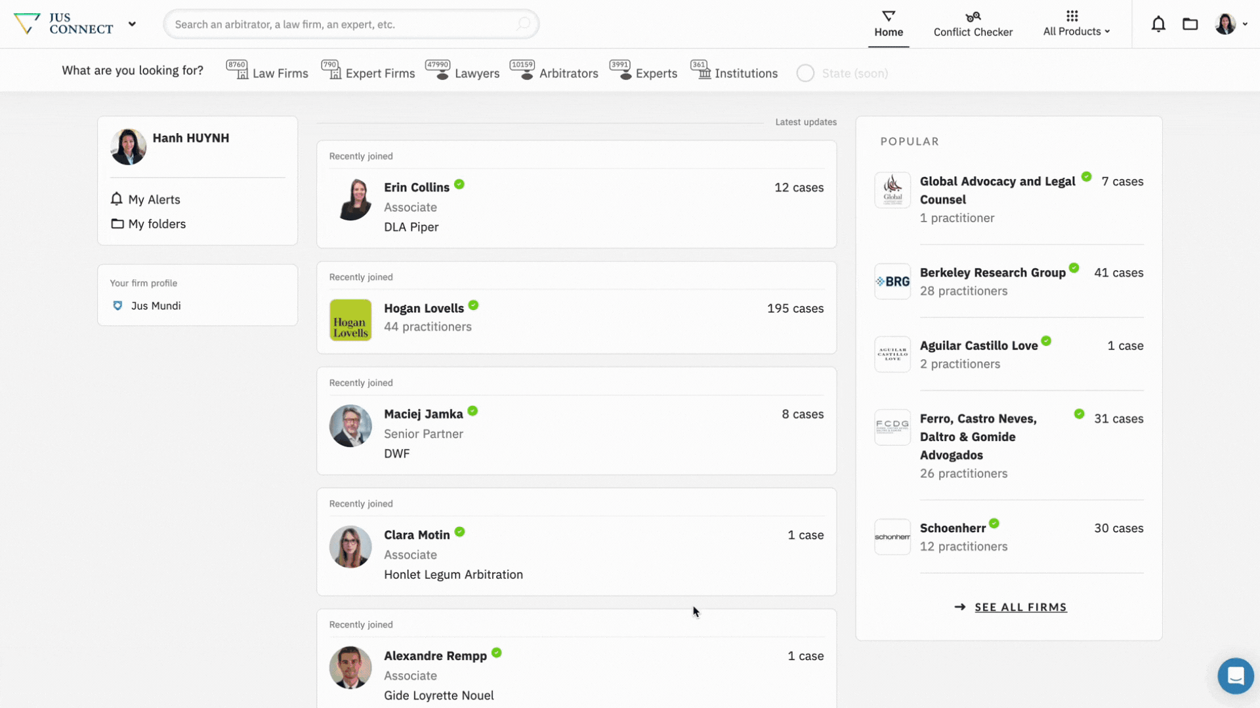The width and height of the screenshot is (1260, 708).
Task: Open Clara Motin profile
Action: pos(417,535)
